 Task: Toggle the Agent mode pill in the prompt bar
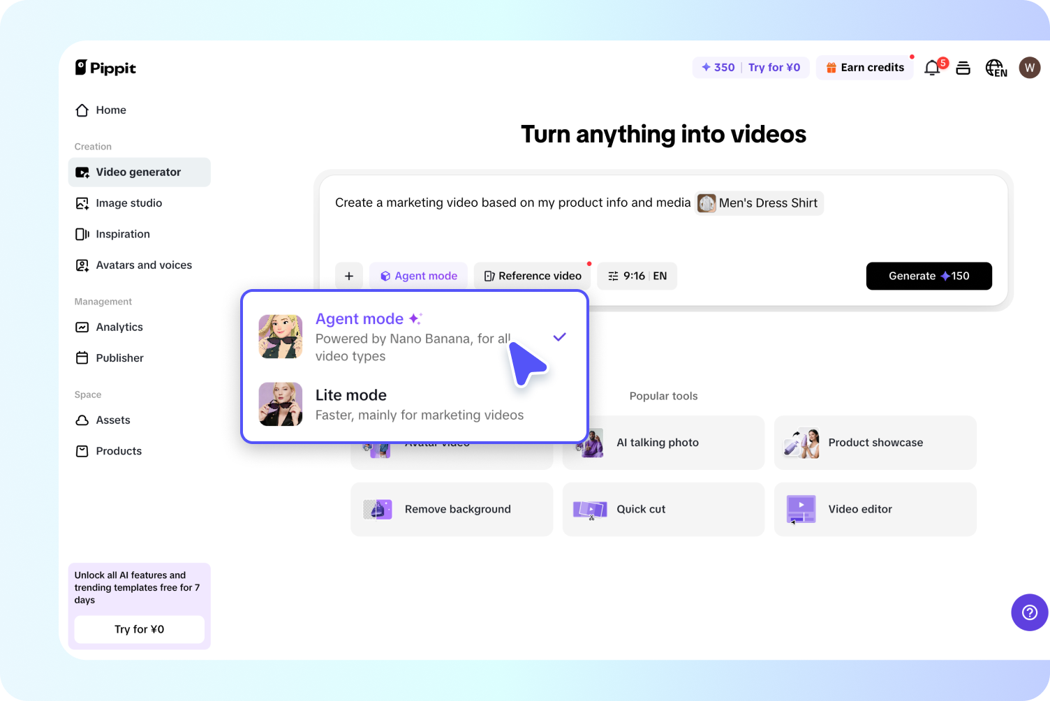coord(418,276)
